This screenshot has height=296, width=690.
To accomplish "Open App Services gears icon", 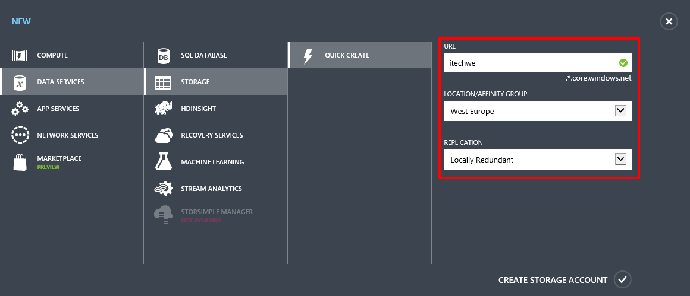I will tap(20, 109).
